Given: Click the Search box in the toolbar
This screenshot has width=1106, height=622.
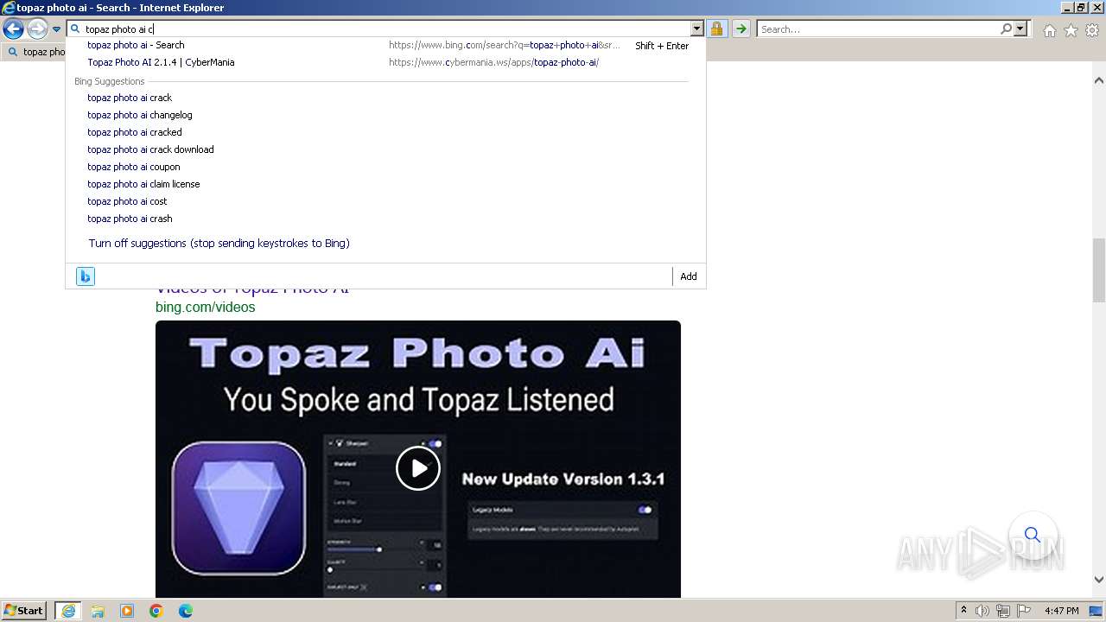Looking at the screenshot, I should 878,29.
